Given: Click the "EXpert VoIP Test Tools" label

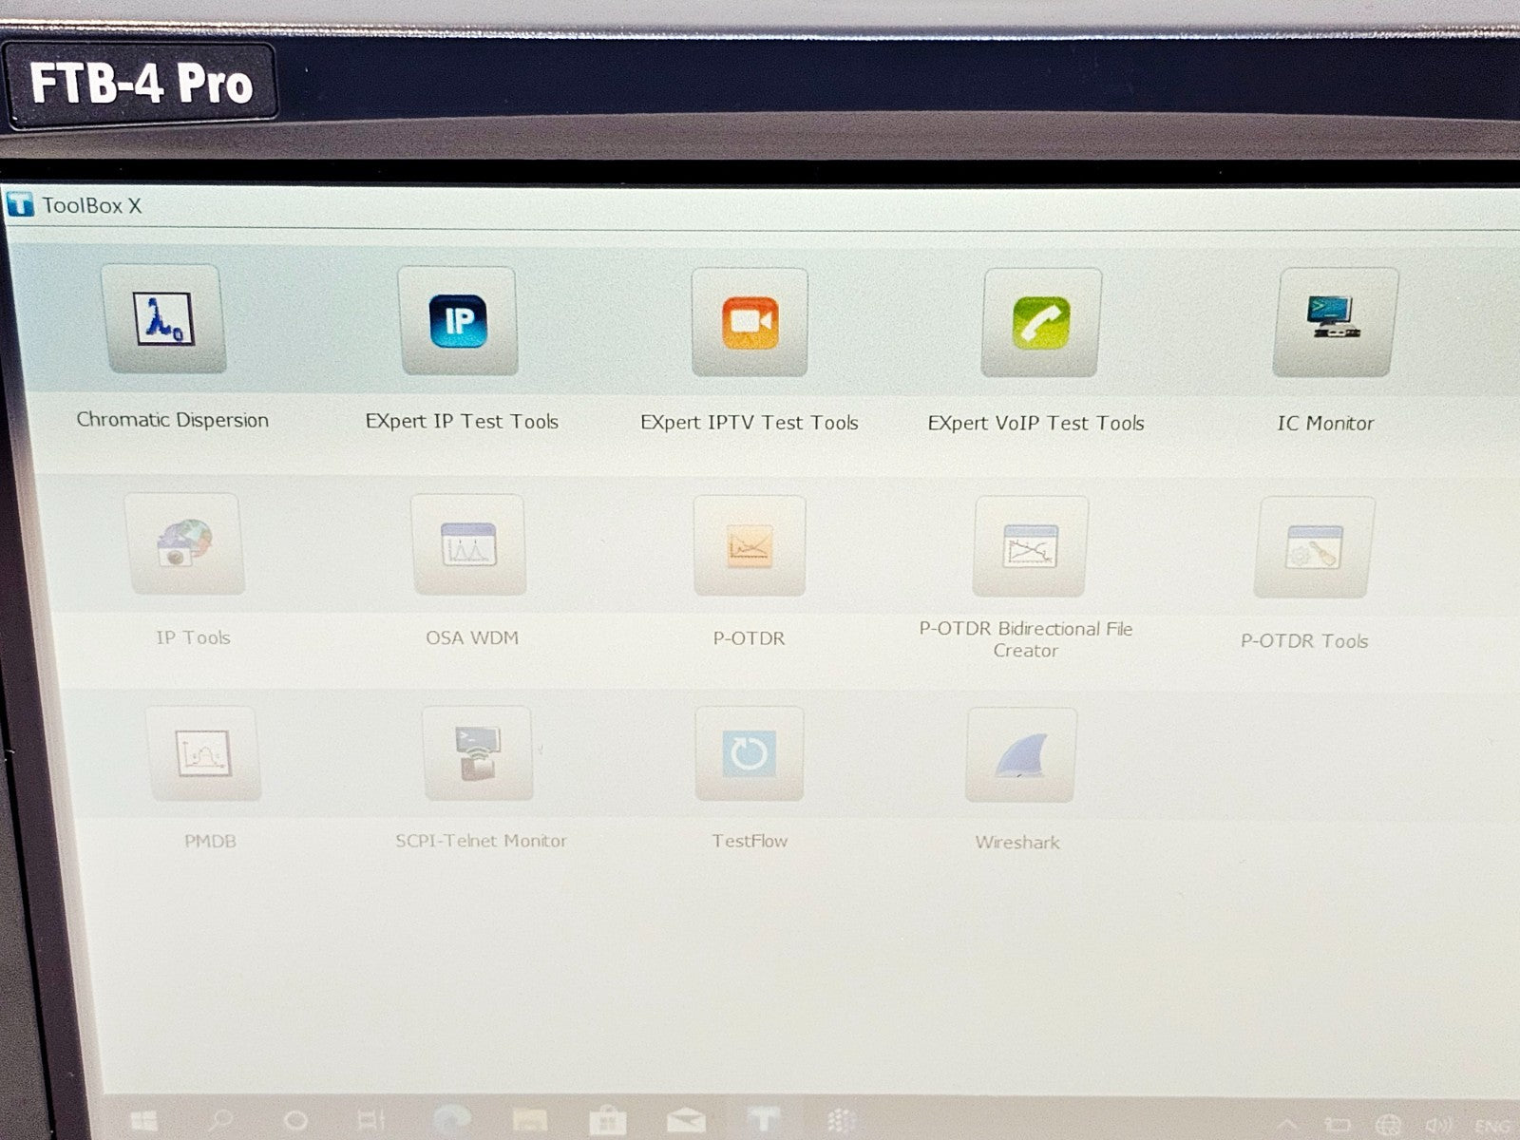Looking at the screenshot, I should 1035,424.
